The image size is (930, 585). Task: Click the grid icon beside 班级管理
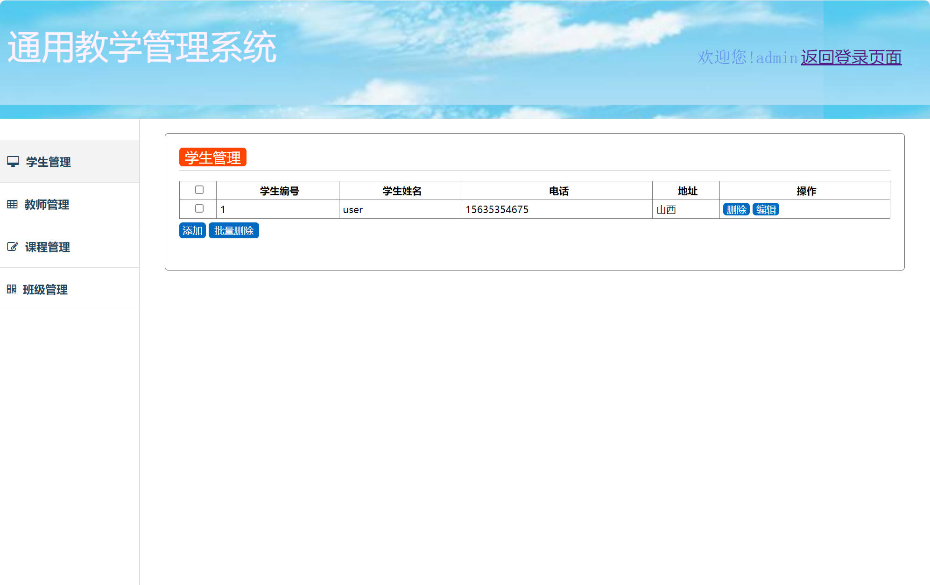13,290
